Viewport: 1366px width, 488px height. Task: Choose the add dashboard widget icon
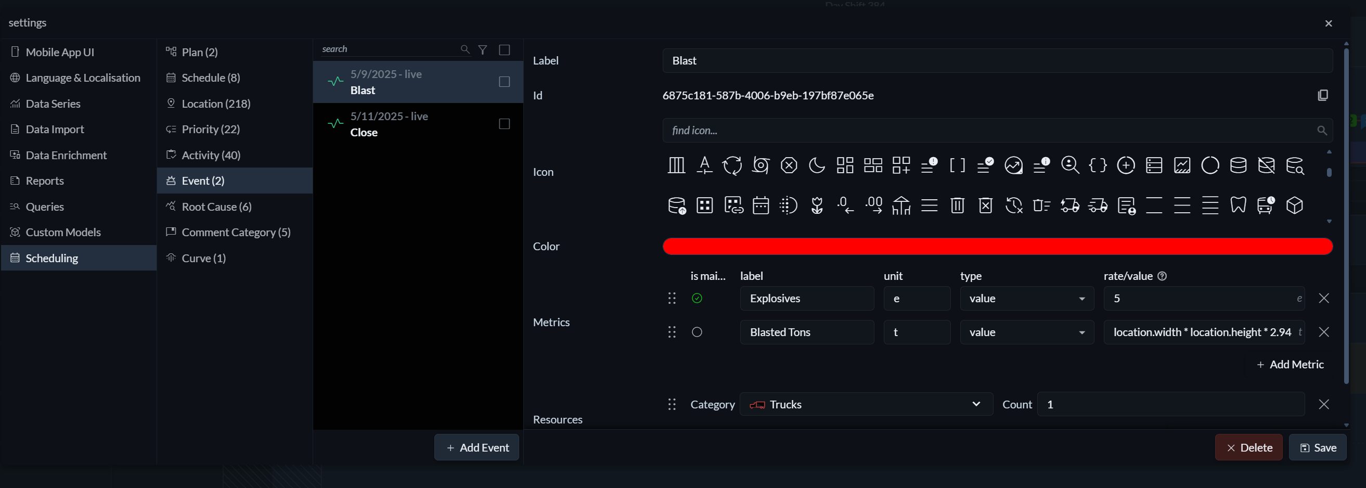(901, 165)
